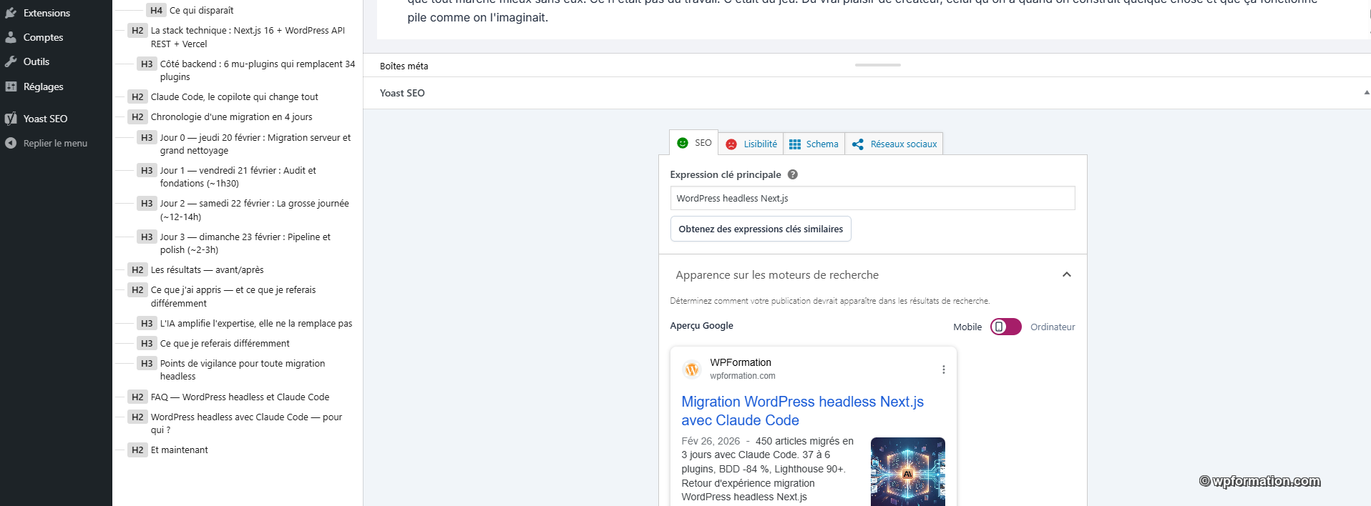Viewport: 1371px width, 506px height.
Task: Click the green SEO smiley icon
Action: (683, 143)
